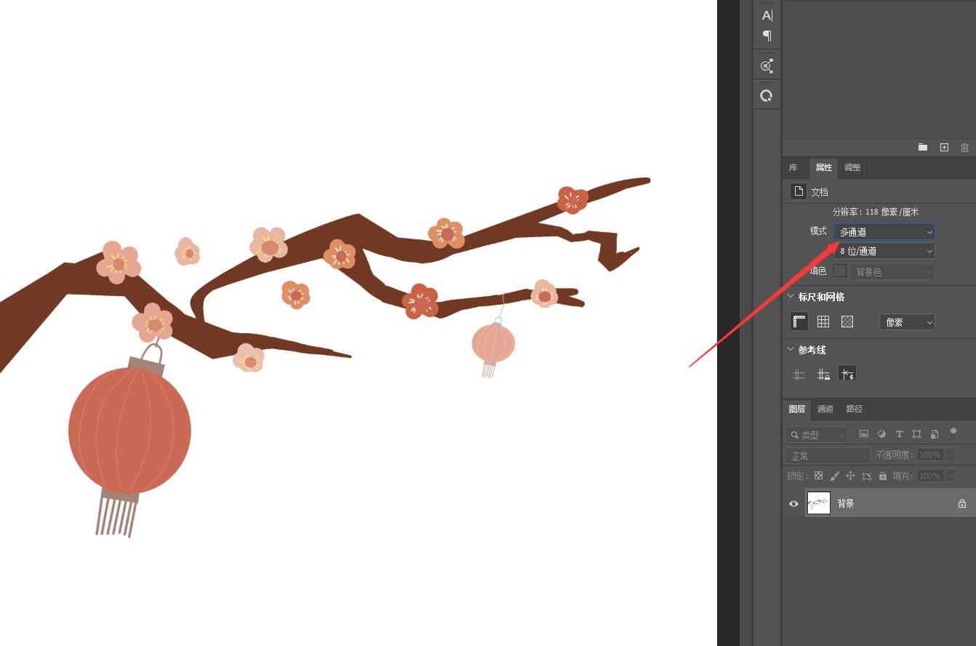Click lock image pixels brush icon

[834, 476]
